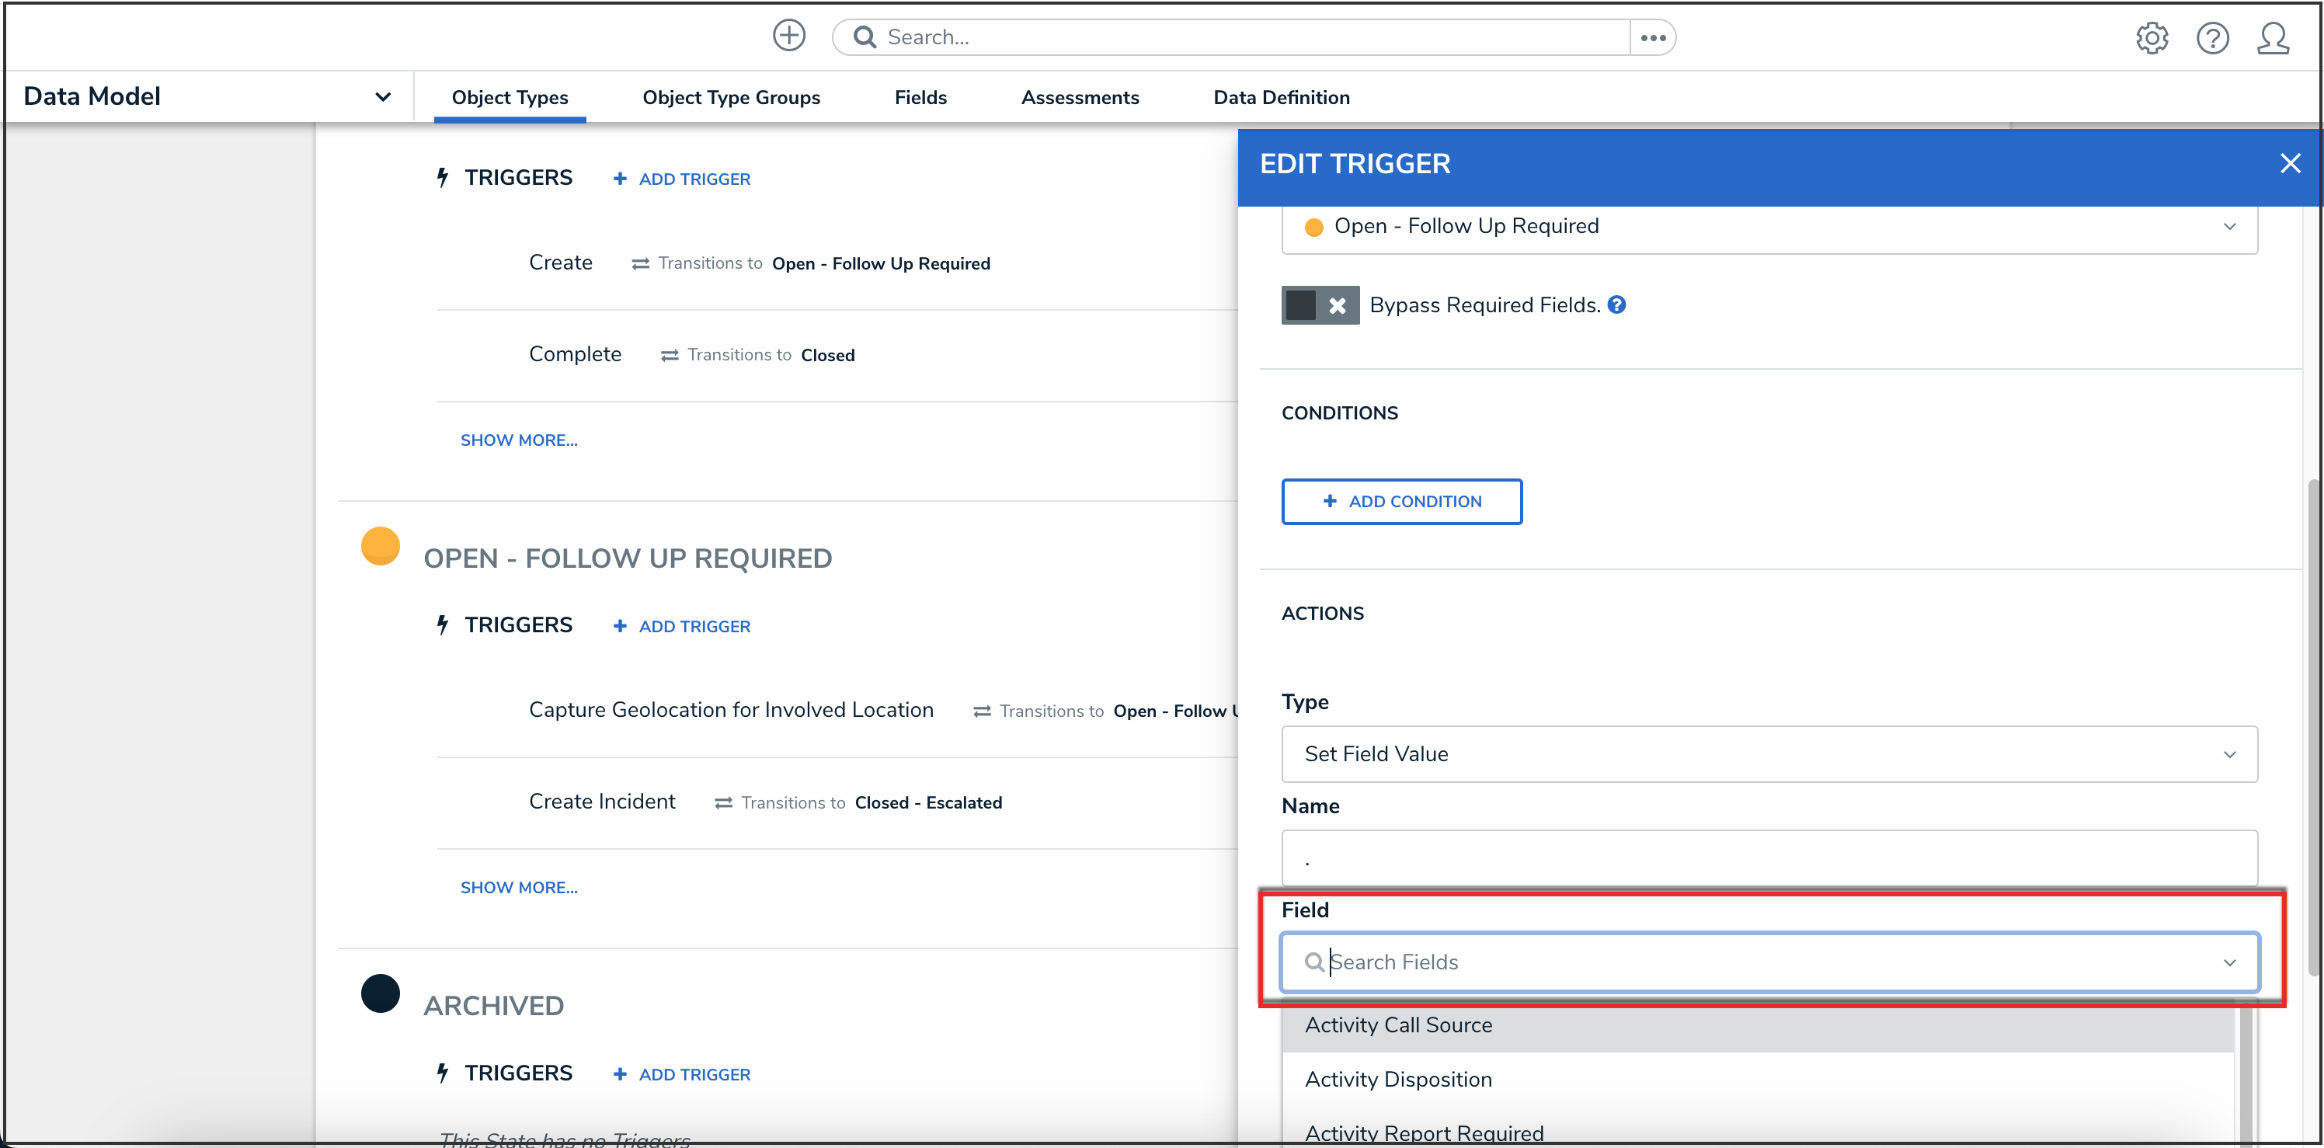
Task: Expand the Data Model dropdown
Action: (382, 96)
